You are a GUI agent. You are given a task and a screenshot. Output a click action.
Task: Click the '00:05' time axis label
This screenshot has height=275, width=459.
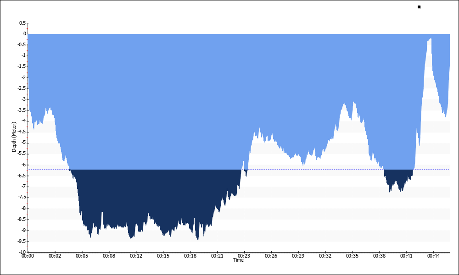pyautogui.click(x=82, y=256)
